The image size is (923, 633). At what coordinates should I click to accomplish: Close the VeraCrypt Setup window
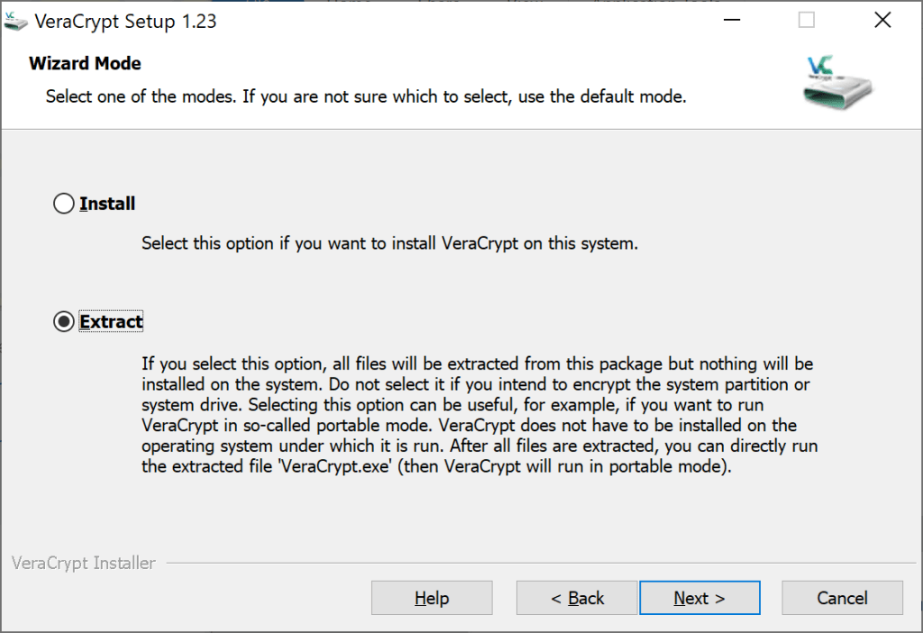coord(882,20)
